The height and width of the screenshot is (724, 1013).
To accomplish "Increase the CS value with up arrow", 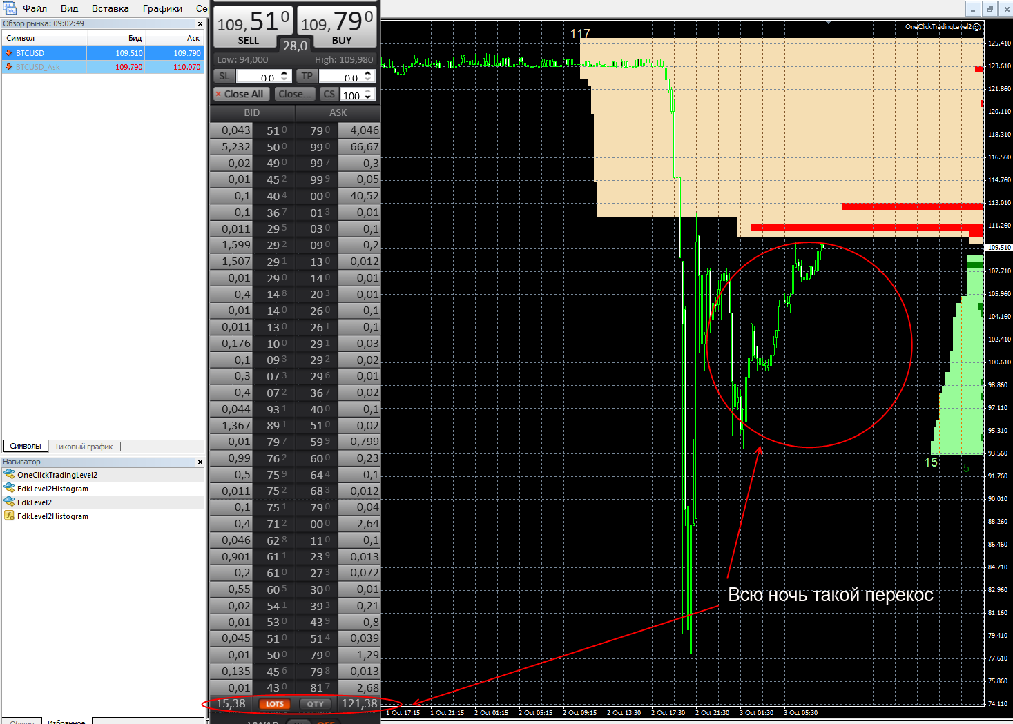I will (368, 90).
